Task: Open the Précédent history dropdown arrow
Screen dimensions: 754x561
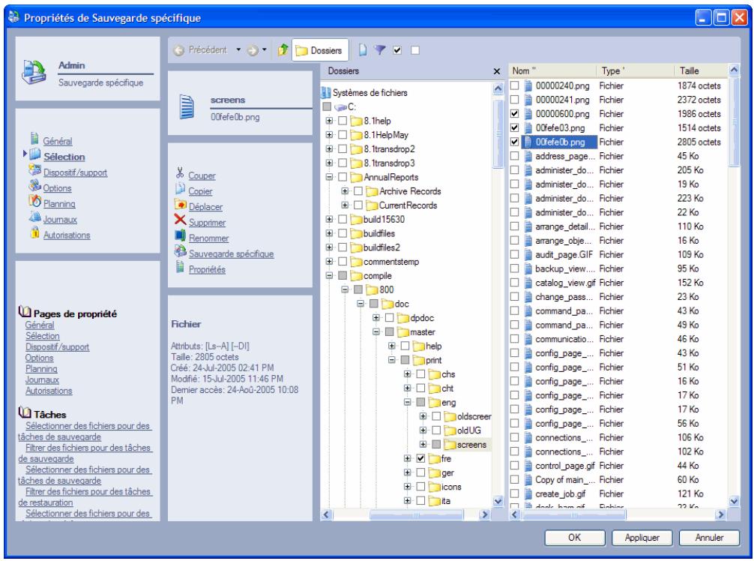Action: [238, 50]
